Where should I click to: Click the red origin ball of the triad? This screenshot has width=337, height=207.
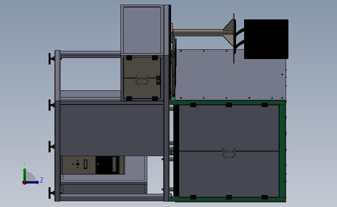24,183
